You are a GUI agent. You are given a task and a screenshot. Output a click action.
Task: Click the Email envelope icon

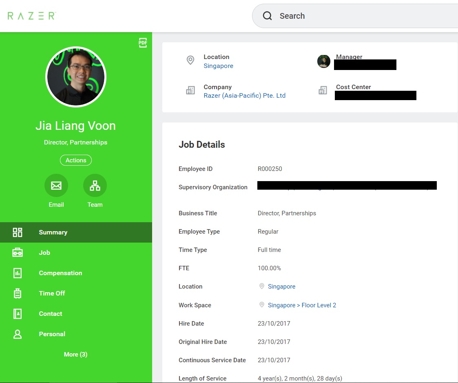coord(56,185)
